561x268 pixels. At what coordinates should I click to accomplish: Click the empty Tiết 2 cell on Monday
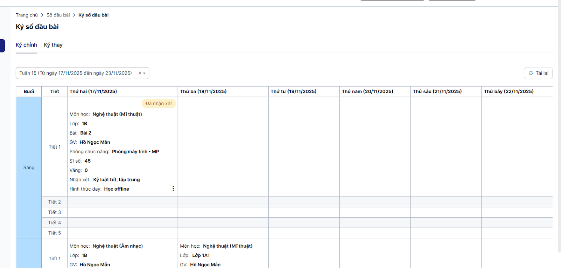tap(122, 202)
